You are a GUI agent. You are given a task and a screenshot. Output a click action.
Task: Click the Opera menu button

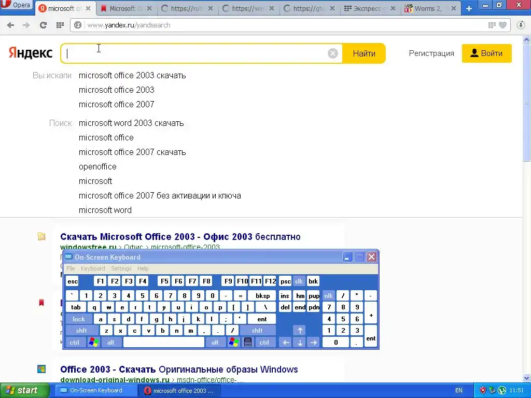pyautogui.click(x=16, y=5)
